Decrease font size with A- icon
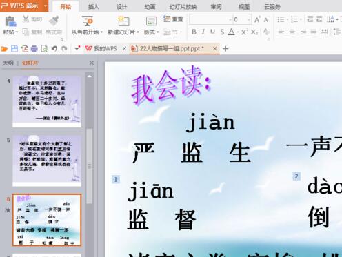This screenshot has width=342, height=257. tap(266, 19)
